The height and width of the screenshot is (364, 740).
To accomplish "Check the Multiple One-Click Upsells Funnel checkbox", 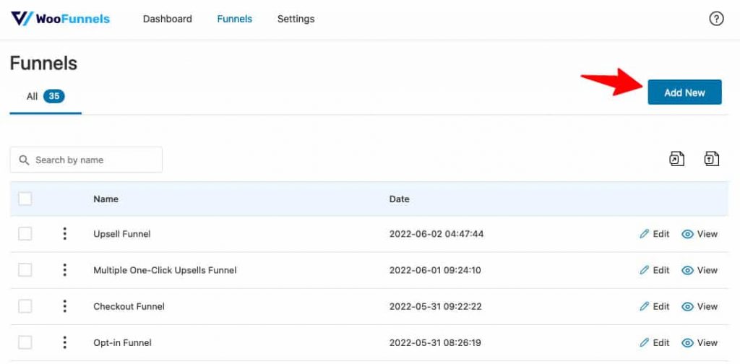I will point(25,269).
